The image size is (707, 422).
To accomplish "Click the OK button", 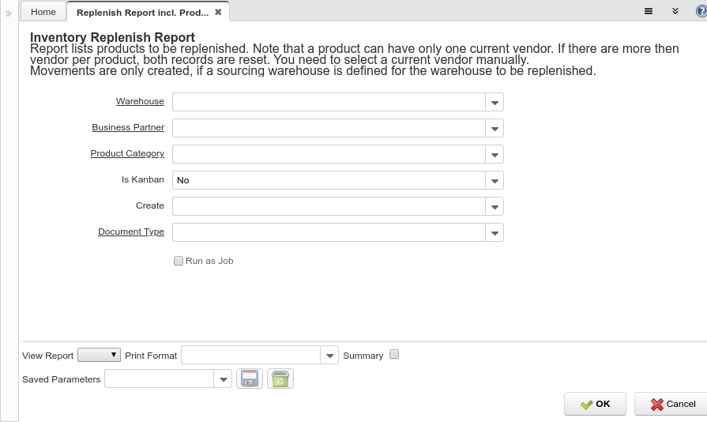I will tap(595, 404).
